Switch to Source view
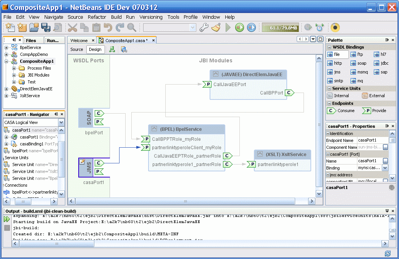This screenshot has height=259, width=399. (77, 49)
